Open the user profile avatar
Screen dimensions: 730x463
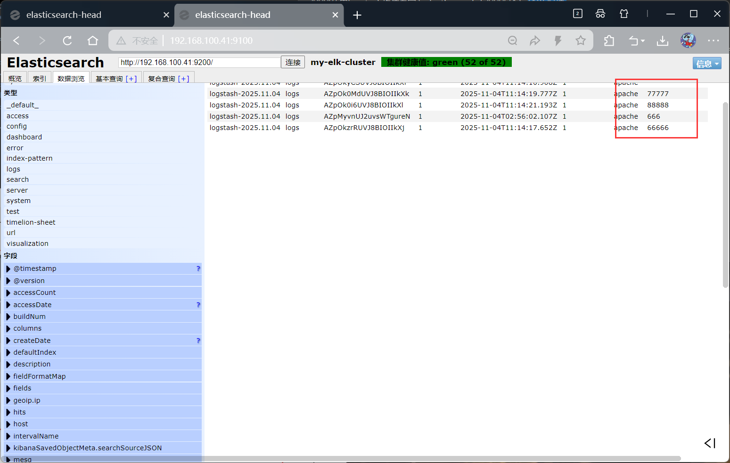[x=688, y=41]
